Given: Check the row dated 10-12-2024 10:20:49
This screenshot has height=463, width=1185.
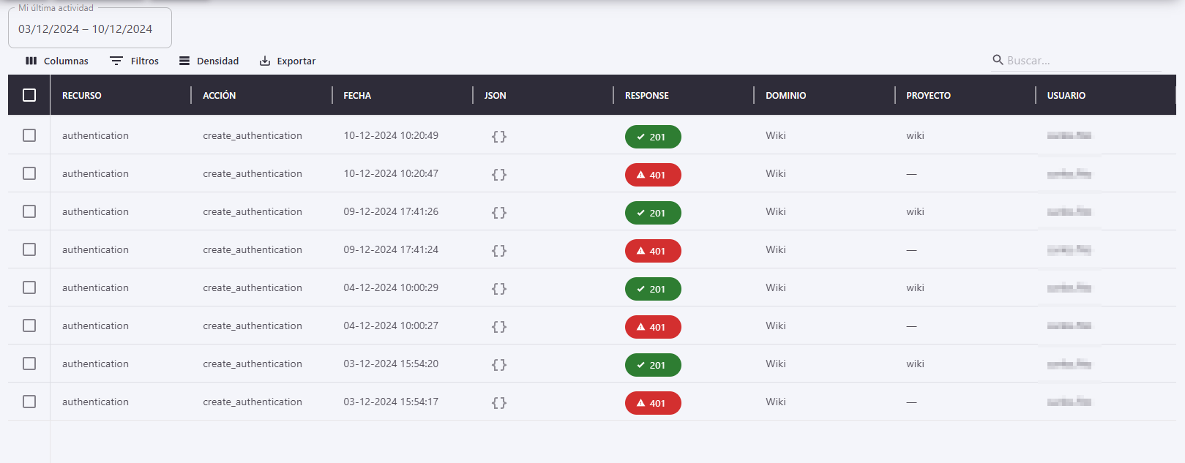Looking at the screenshot, I should (29, 135).
